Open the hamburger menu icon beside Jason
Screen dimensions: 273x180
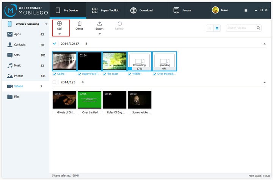246,11
